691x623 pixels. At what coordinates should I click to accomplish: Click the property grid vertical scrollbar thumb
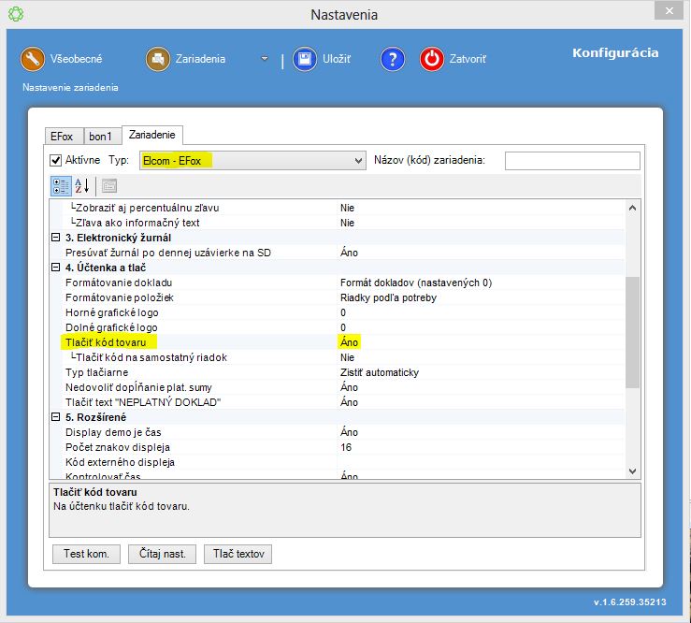click(x=632, y=332)
